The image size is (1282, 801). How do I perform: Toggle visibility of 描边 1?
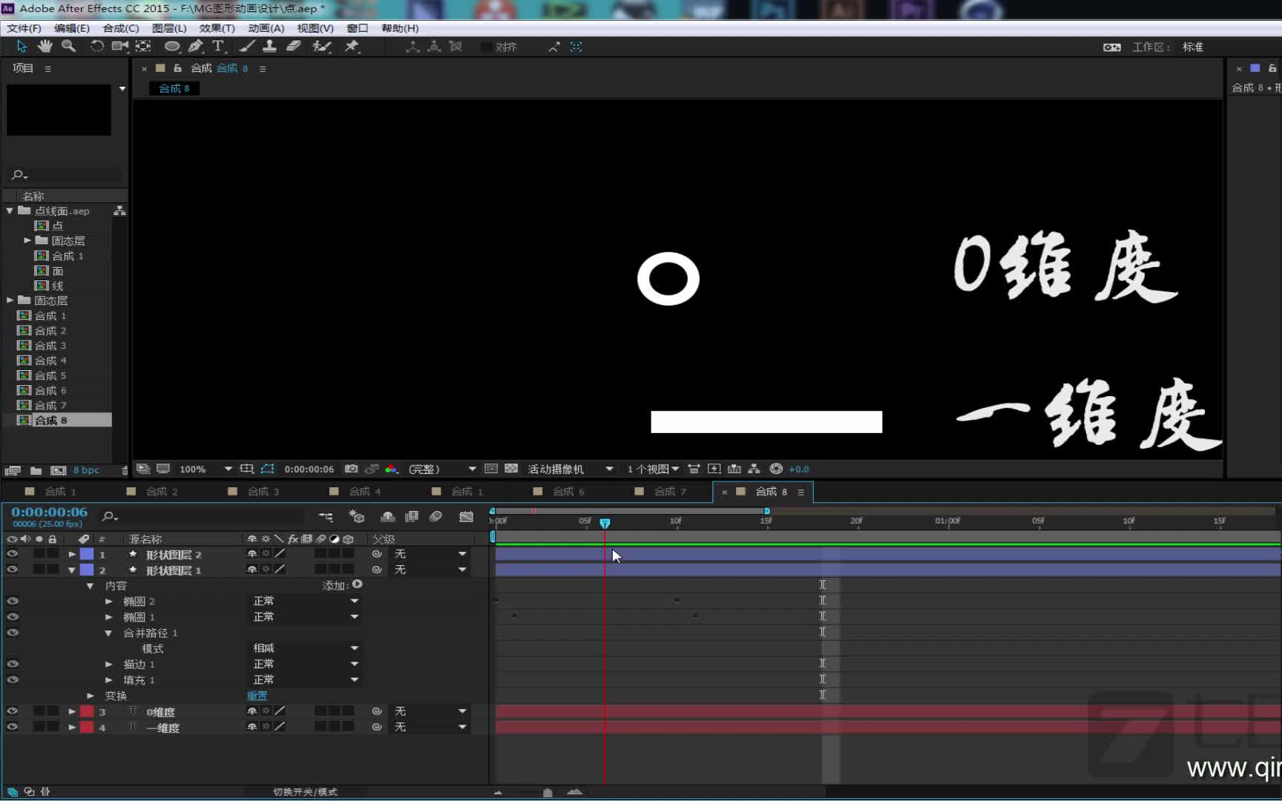pos(12,665)
